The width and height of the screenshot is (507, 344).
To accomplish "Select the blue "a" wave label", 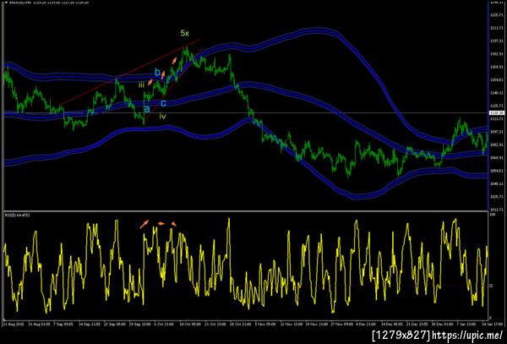I will click(x=147, y=109).
